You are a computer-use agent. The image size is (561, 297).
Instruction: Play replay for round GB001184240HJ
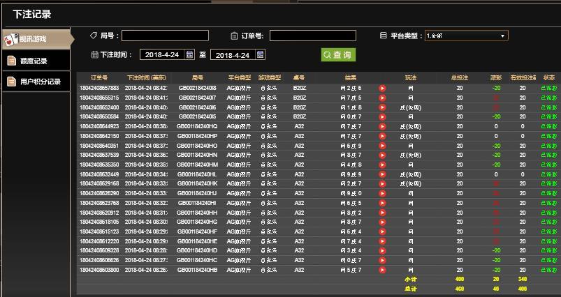[x=382, y=194]
